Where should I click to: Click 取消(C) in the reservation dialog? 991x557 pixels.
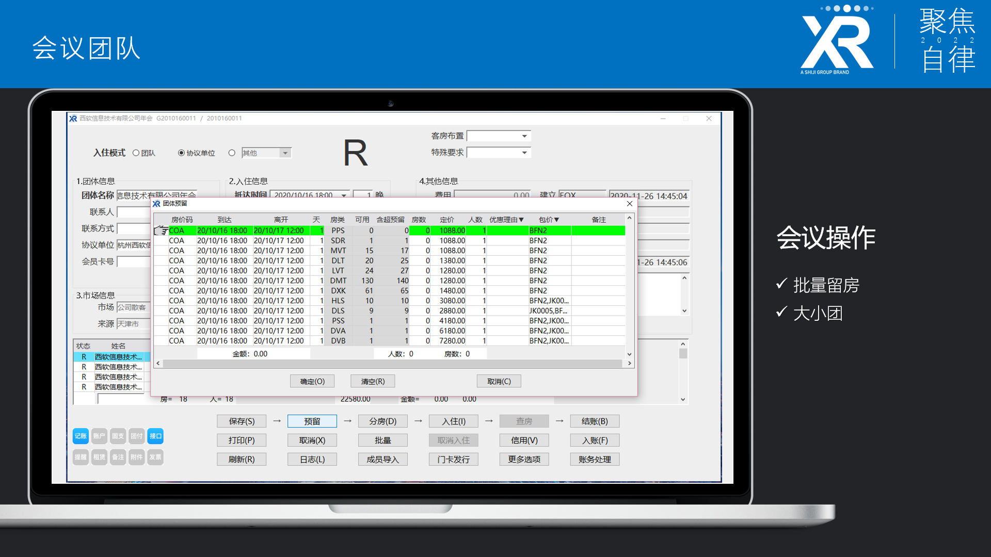tap(499, 382)
